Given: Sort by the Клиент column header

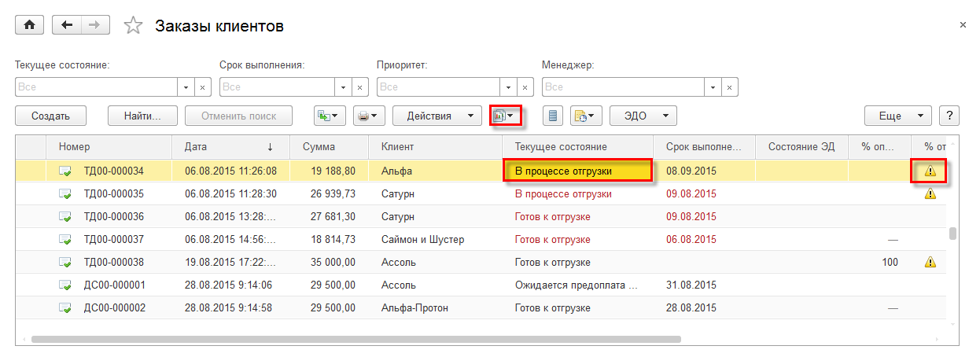Looking at the screenshot, I should [436, 146].
